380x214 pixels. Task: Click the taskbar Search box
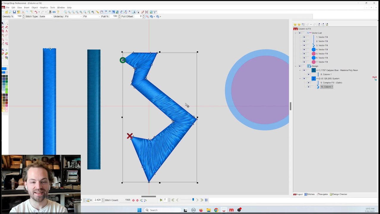162,210
